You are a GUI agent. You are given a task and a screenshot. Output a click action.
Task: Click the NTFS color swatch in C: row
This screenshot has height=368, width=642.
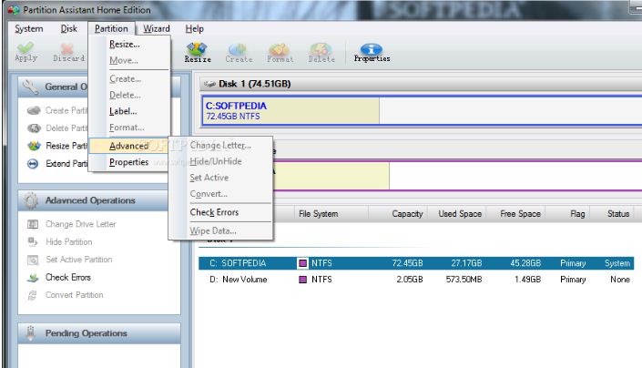coord(302,263)
